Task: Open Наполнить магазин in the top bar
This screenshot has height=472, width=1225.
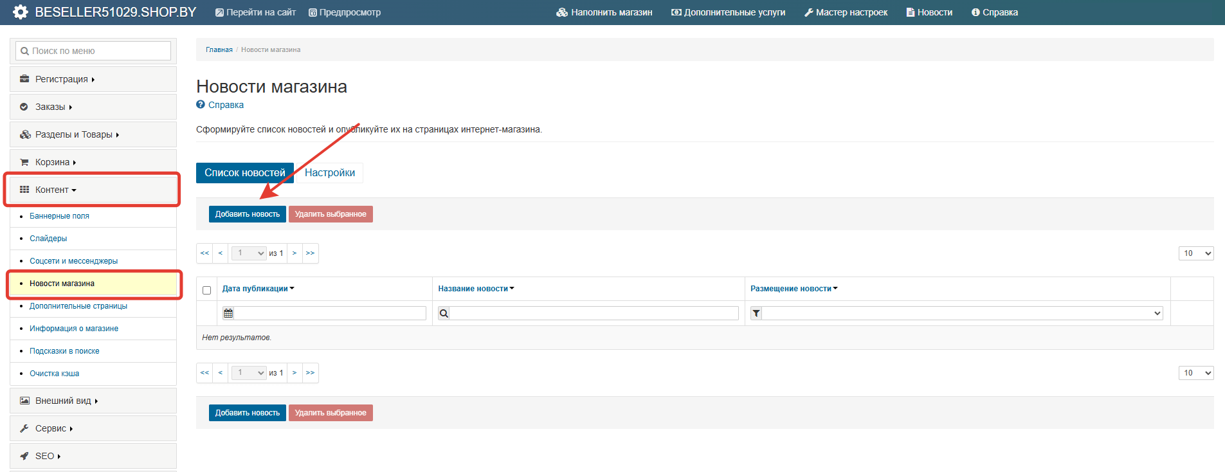Action: [604, 12]
